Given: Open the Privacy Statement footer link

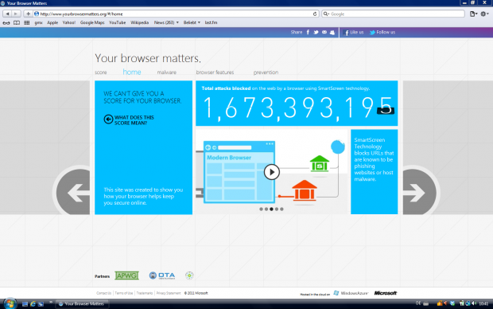Looking at the screenshot, I should pyautogui.click(x=169, y=293).
